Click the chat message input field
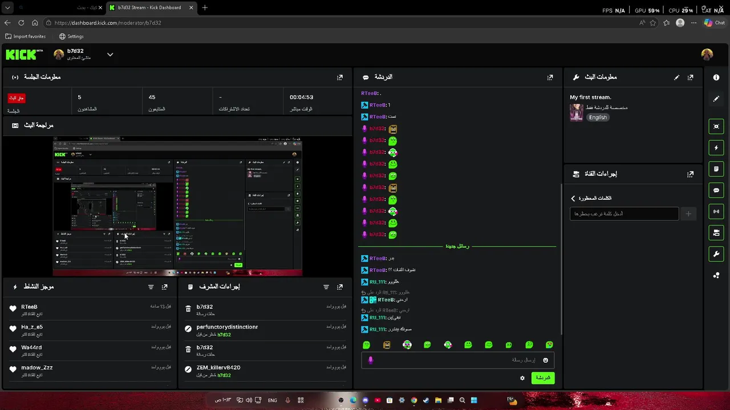 (456, 360)
